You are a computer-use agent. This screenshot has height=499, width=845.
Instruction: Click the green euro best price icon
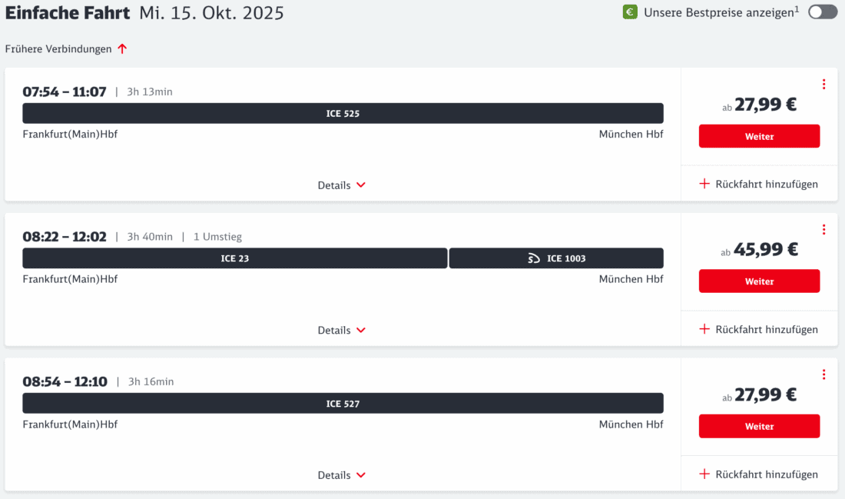(630, 12)
